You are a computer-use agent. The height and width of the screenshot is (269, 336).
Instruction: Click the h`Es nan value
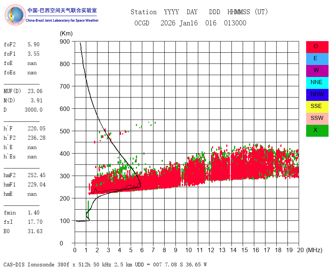coord(32,157)
